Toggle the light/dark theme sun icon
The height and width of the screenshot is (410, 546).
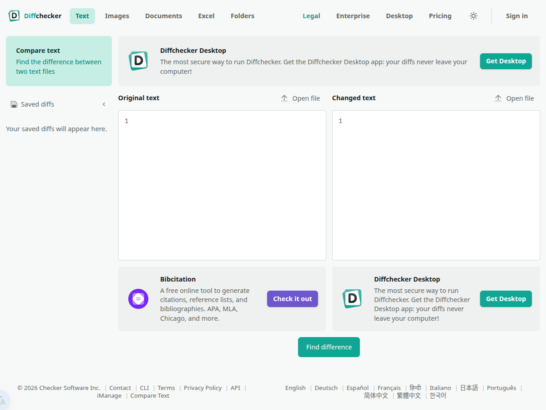(474, 16)
